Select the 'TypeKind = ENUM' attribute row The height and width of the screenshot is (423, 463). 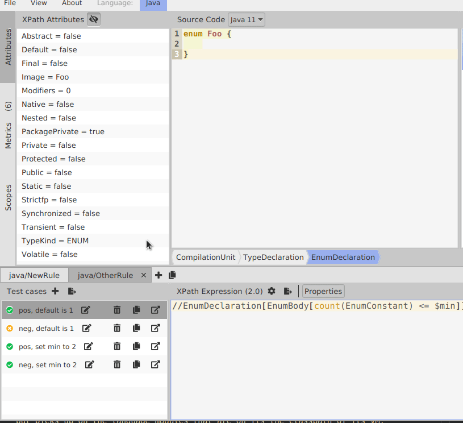click(93, 240)
